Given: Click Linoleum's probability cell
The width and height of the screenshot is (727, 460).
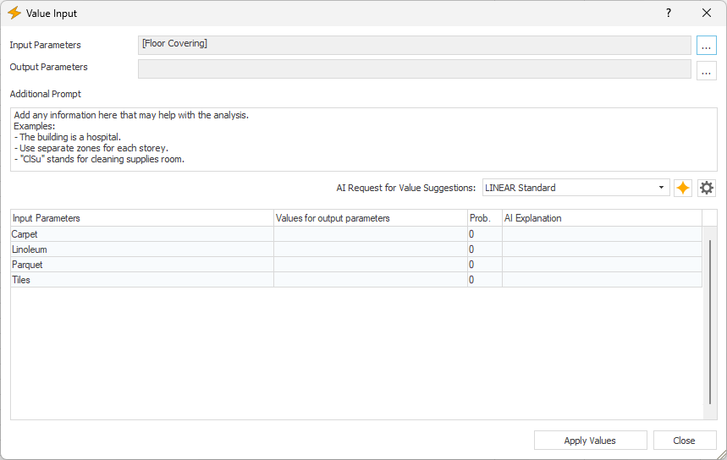Looking at the screenshot, I should tap(485, 249).
